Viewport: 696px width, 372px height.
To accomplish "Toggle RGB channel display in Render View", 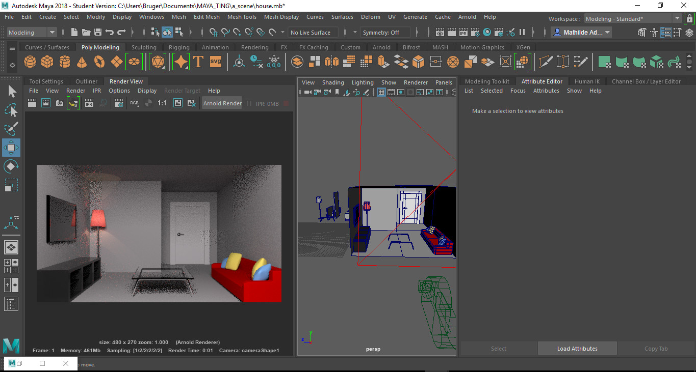I will [x=134, y=103].
